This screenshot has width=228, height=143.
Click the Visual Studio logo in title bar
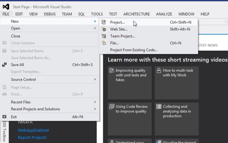6,7
